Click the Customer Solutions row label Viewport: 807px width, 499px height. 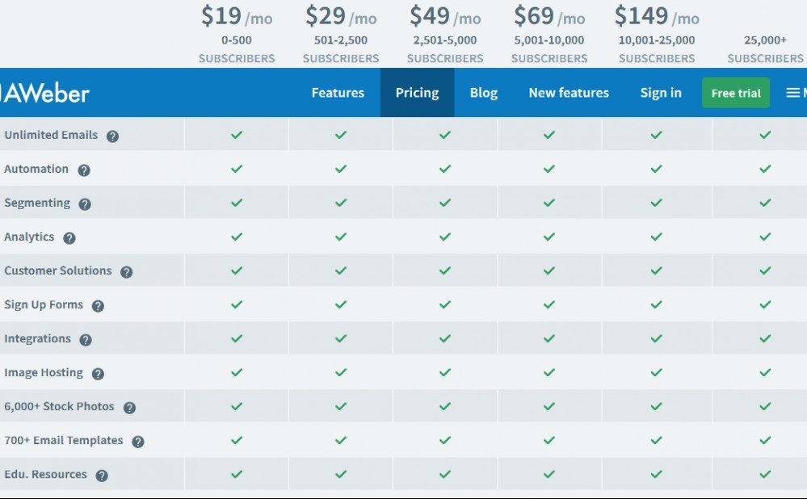pos(58,270)
